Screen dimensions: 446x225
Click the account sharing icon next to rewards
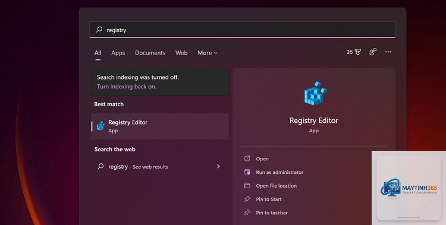[x=373, y=52]
